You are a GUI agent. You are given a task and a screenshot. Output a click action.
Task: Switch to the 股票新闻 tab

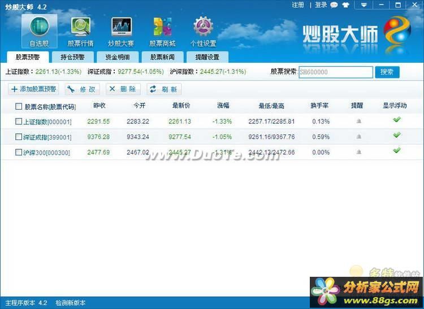162,57
